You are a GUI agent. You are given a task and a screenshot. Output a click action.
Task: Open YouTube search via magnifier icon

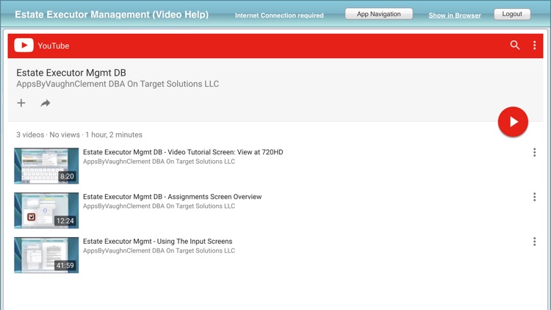[515, 45]
